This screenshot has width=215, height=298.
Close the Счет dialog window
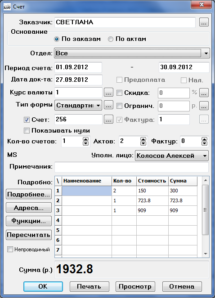coord(202,4)
